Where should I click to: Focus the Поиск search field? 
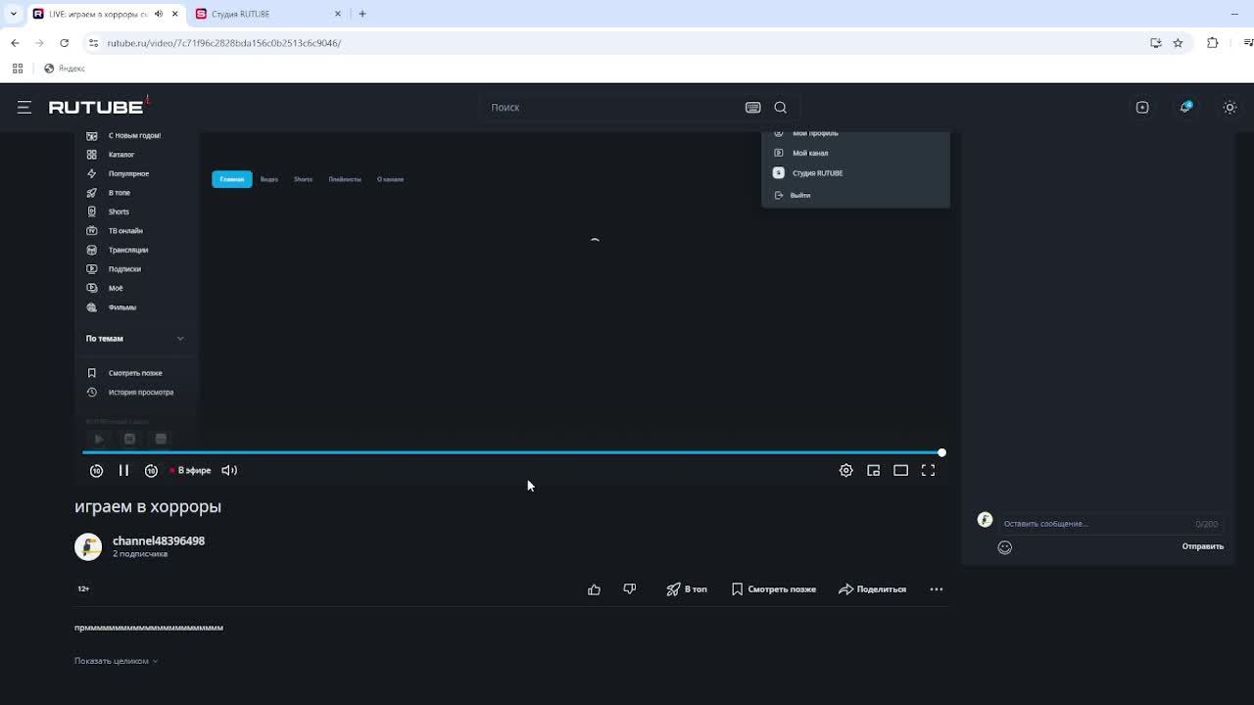(x=613, y=108)
